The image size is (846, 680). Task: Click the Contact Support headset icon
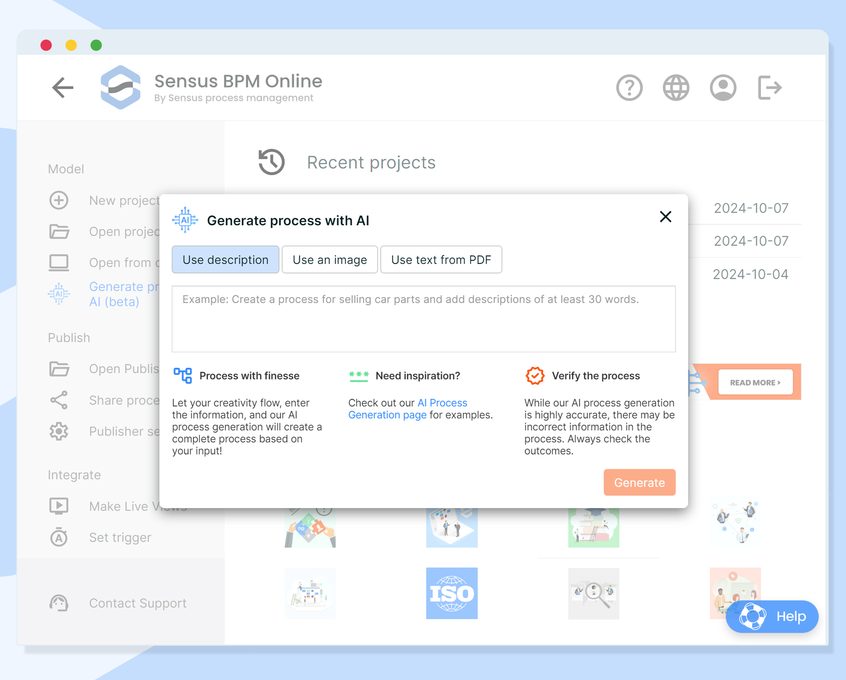click(x=59, y=603)
